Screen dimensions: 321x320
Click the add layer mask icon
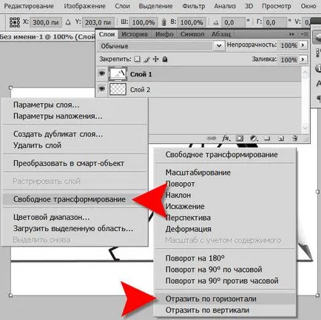click(240, 139)
